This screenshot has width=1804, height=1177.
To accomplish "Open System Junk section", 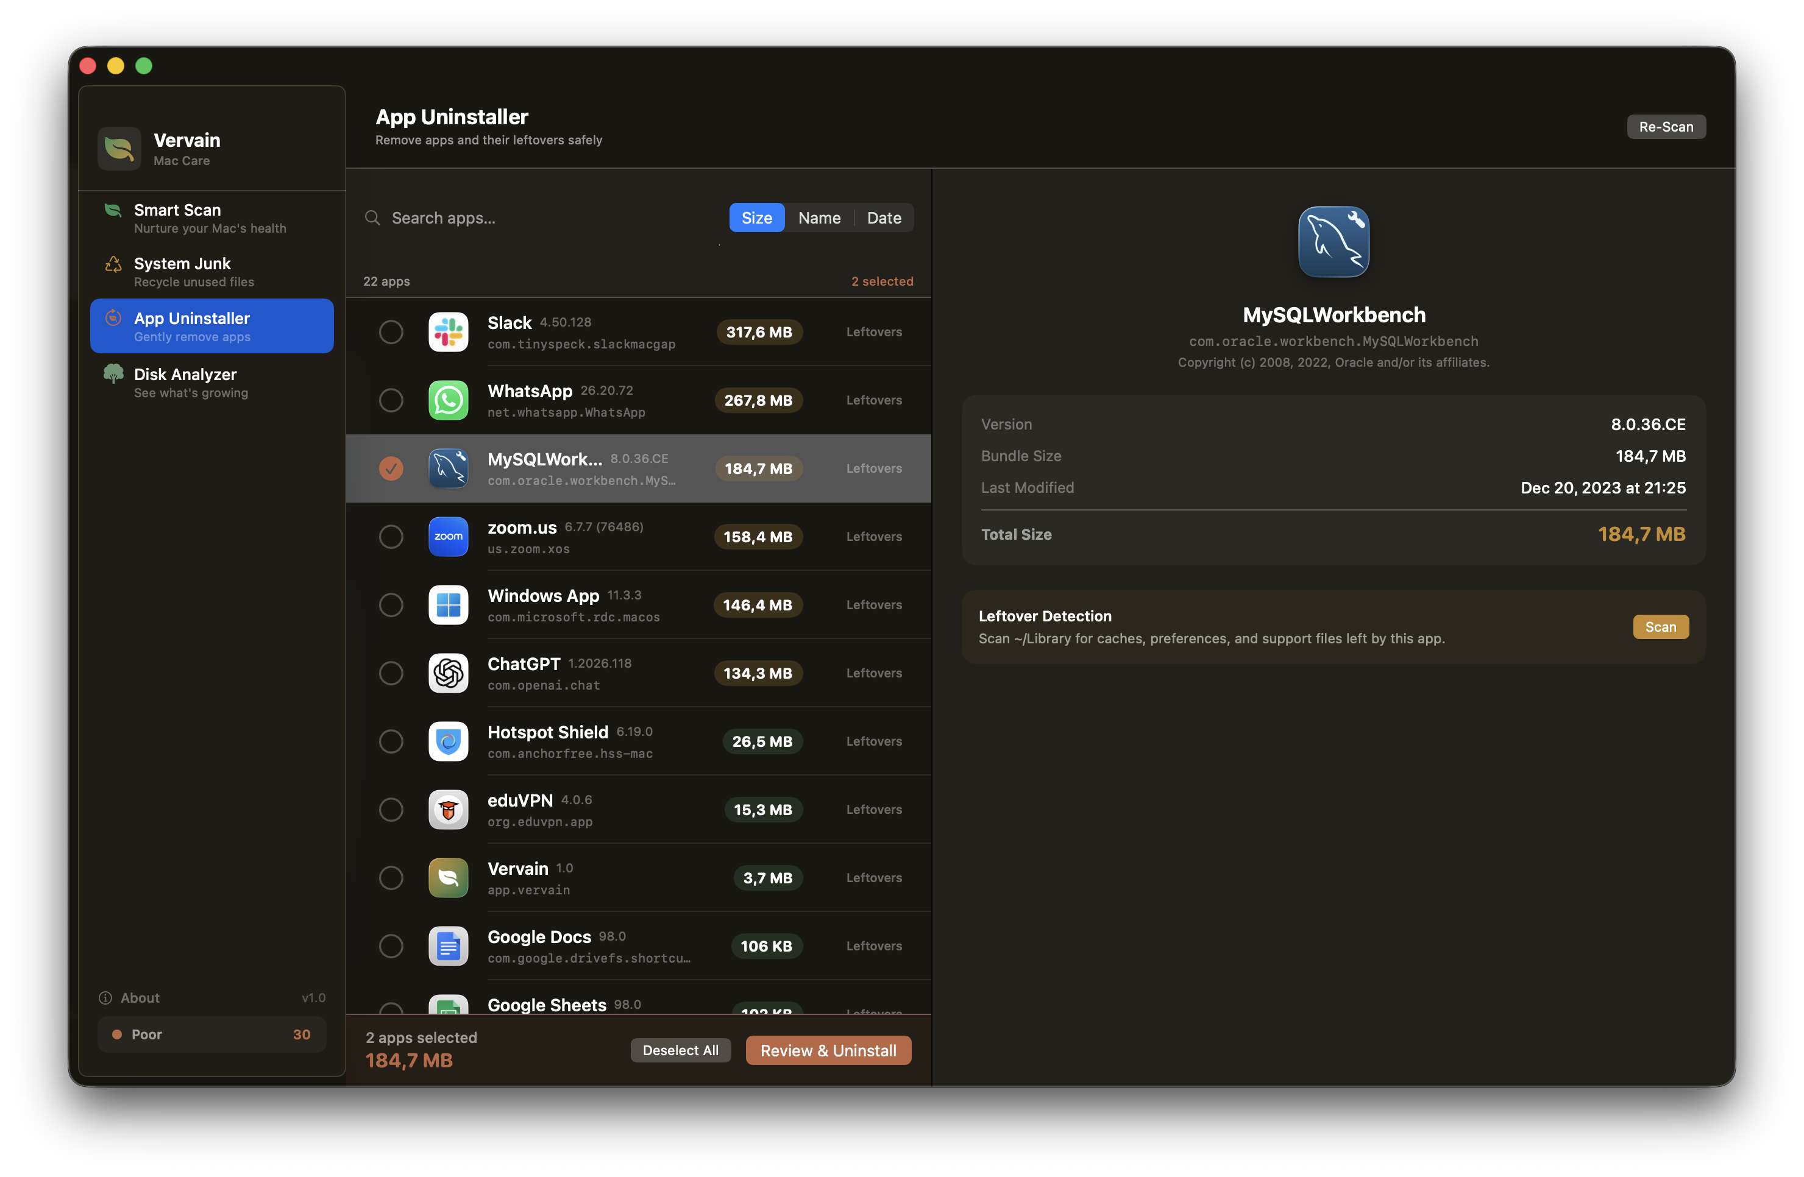I will pyautogui.click(x=211, y=271).
